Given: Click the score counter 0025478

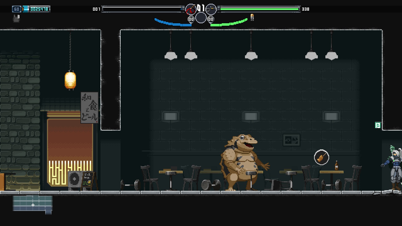Looking at the screenshot, I should point(39,9).
